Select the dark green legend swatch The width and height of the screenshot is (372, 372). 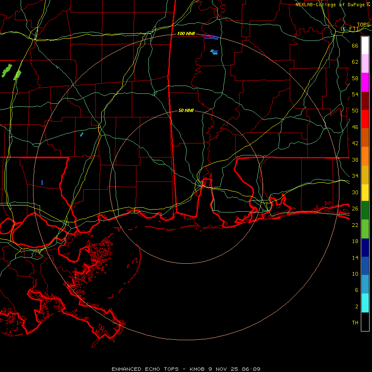click(x=365, y=210)
